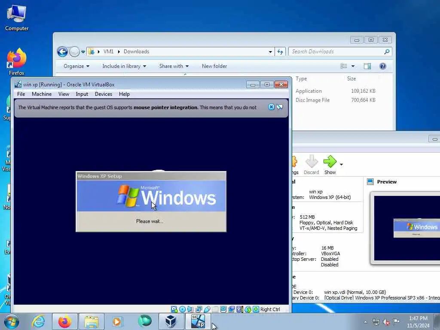Open the Devices menu
The image size is (440, 330).
pyautogui.click(x=103, y=94)
